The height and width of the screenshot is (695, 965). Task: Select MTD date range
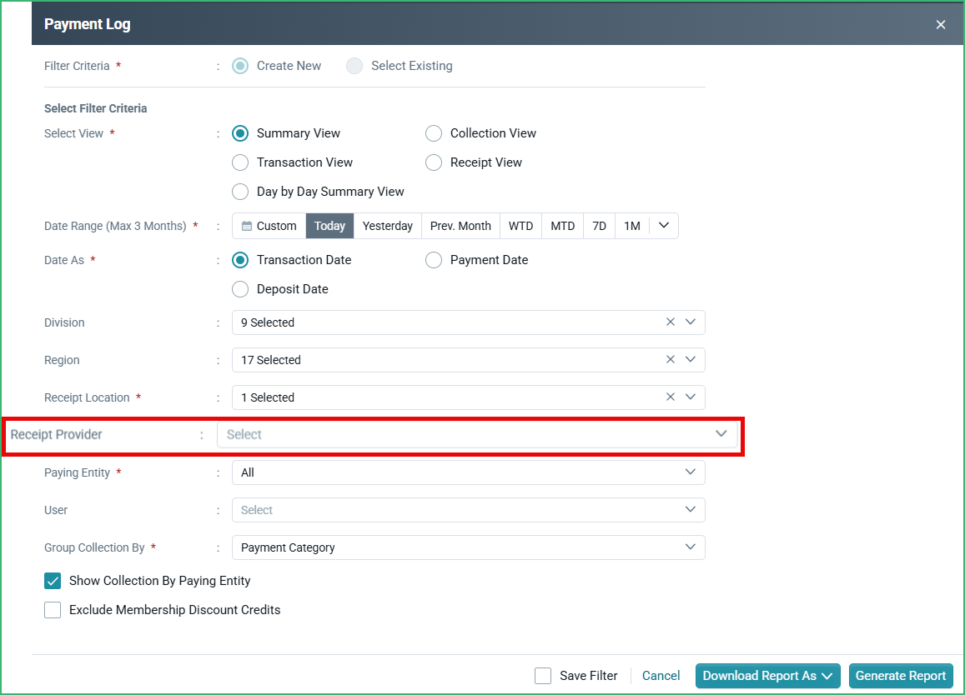(x=562, y=226)
